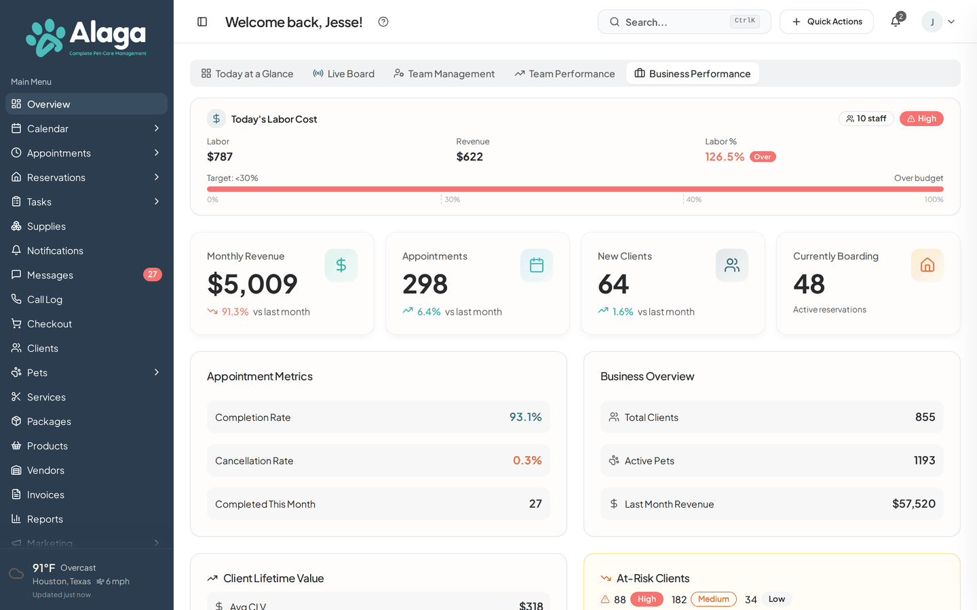This screenshot has width=977, height=610.
Task: Expand the Appointments submenu chevron
Action: (x=157, y=153)
